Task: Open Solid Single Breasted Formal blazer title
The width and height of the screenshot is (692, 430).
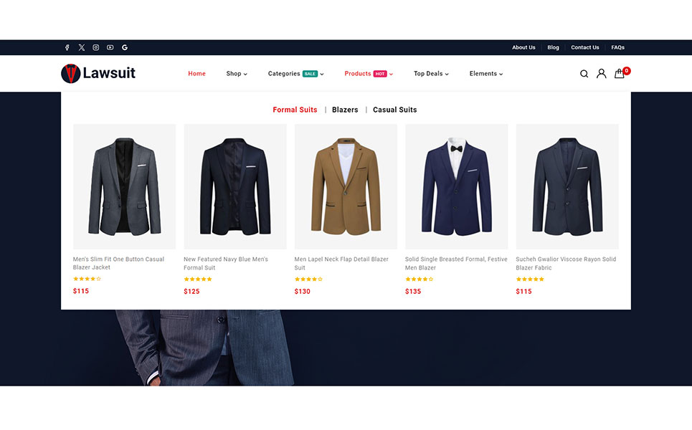Action: pyautogui.click(x=455, y=263)
